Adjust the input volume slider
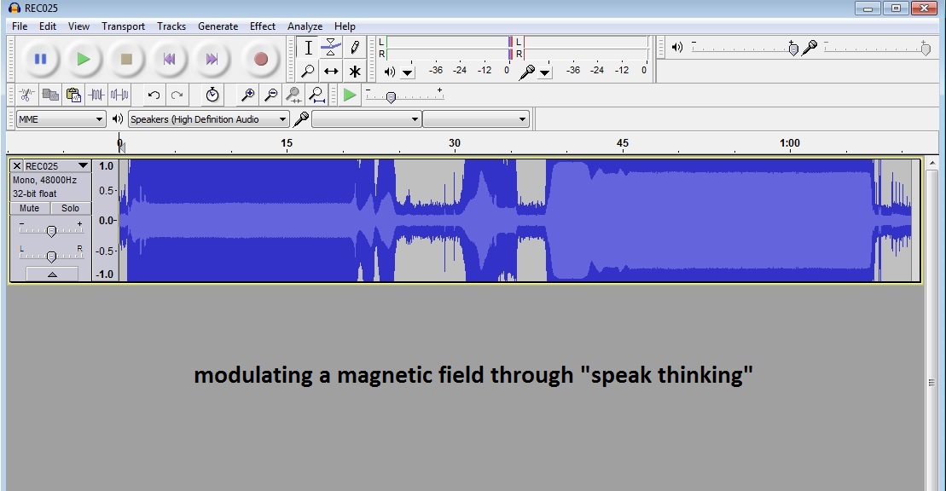This screenshot has width=946, height=491. click(x=877, y=49)
